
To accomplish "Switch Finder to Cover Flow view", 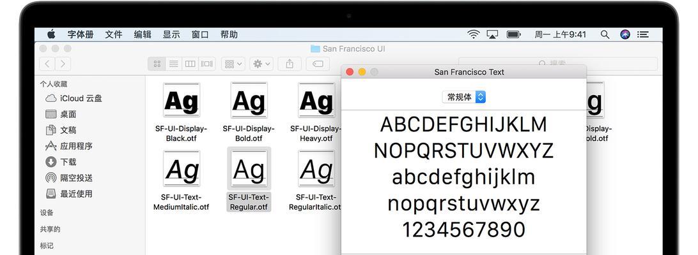I will pos(206,64).
